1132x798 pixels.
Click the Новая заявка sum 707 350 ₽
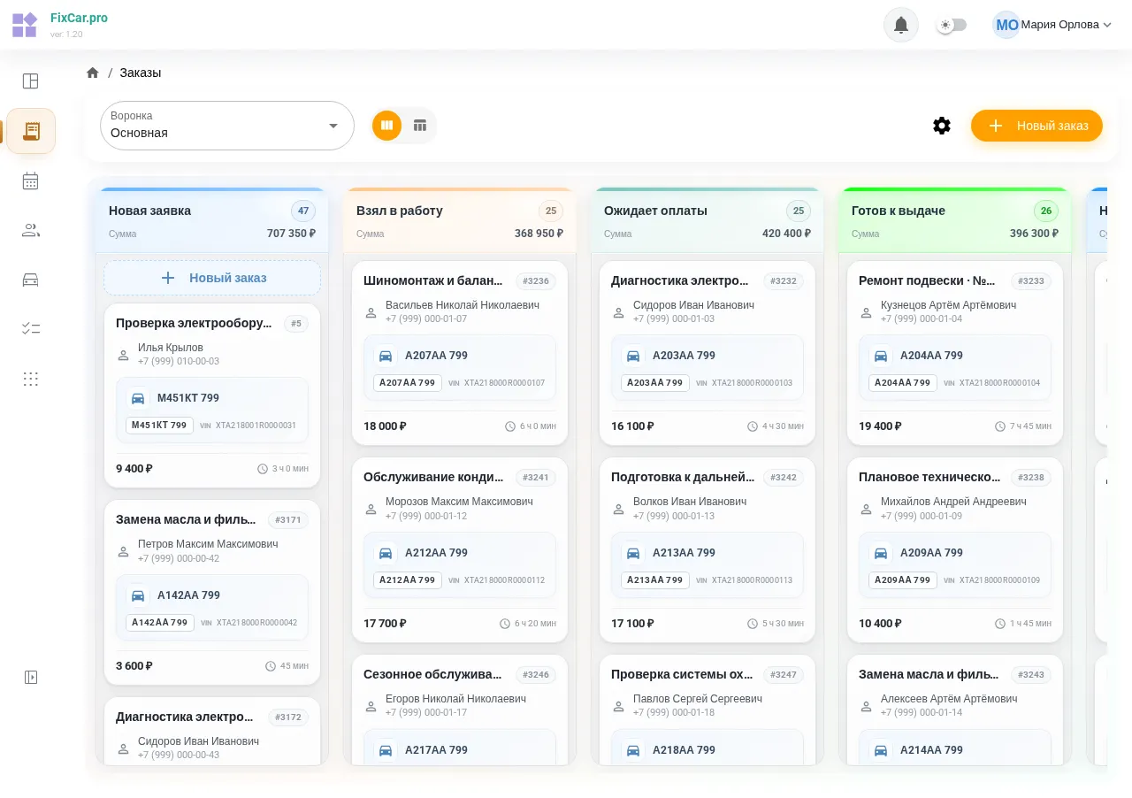tap(292, 234)
